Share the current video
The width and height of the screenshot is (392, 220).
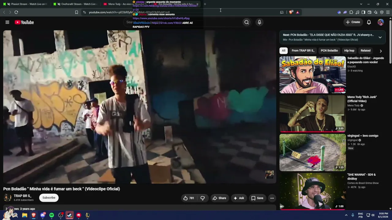click(219, 198)
